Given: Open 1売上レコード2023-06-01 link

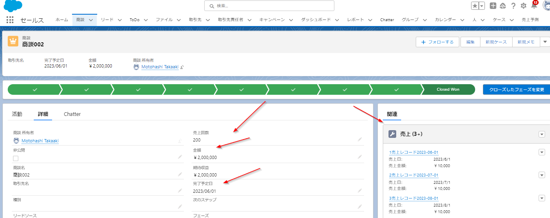Looking at the screenshot, I should pos(414,152).
